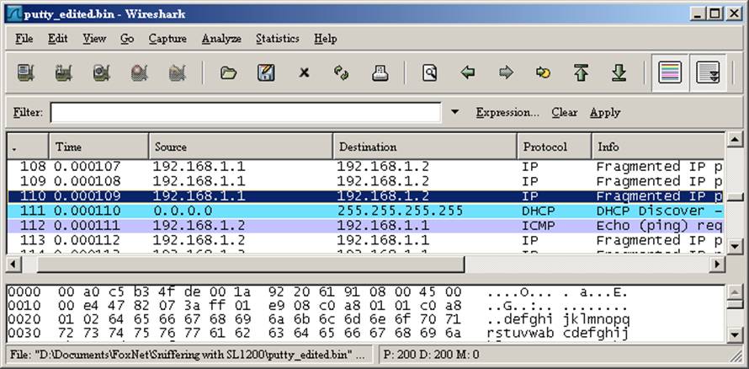Image resolution: width=749 pixels, height=369 pixels.
Task: Toggle auto scroll in live capture
Action: (x=708, y=73)
